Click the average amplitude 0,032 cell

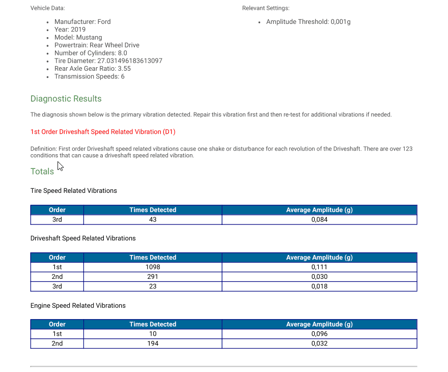[319, 344]
